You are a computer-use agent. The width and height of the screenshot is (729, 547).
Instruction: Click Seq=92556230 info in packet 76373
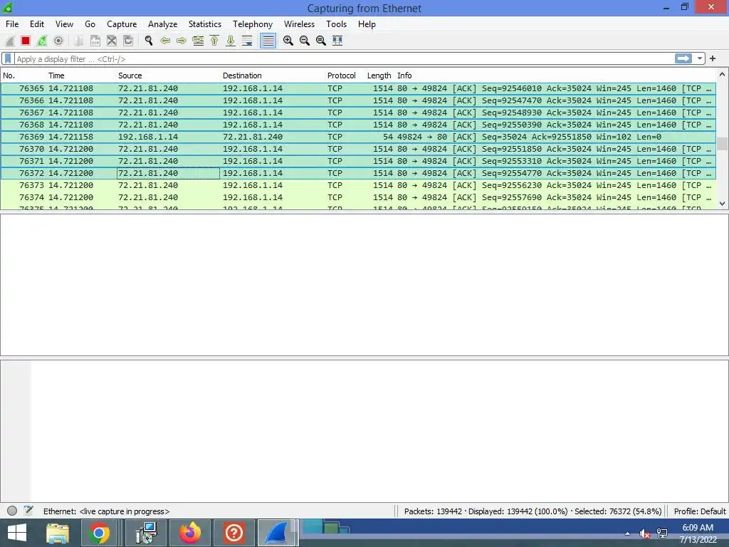pos(511,185)
